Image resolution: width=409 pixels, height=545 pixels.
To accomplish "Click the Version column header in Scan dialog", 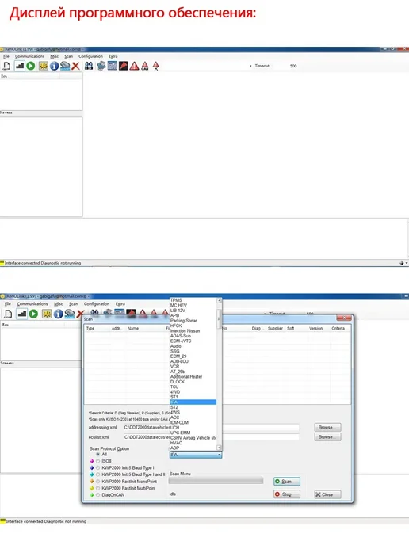I will (x=315, y=328).
